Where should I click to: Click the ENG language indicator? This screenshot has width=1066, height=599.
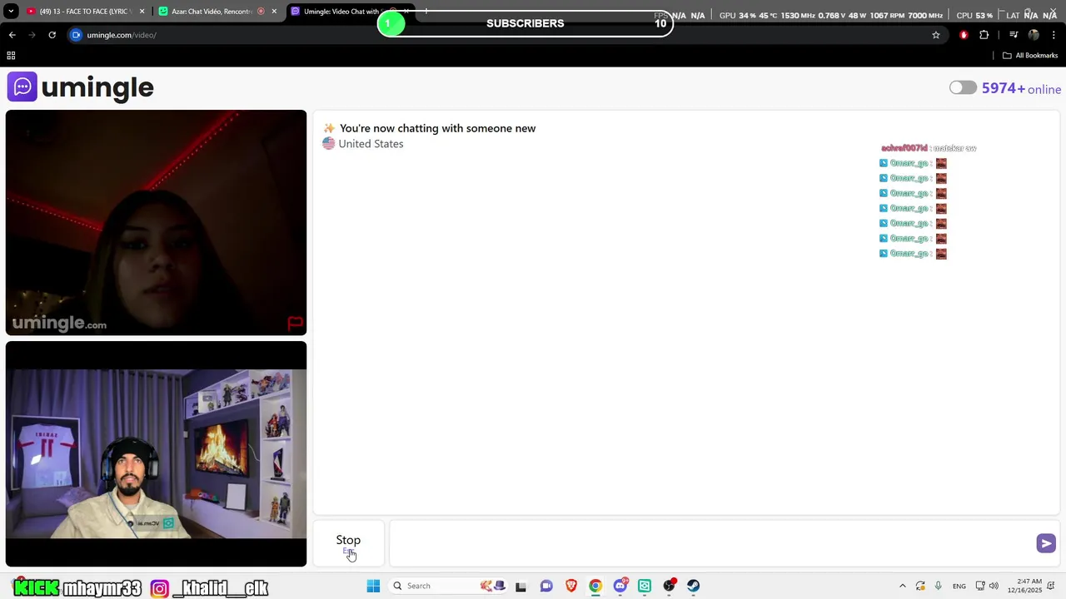pos(959,586)
